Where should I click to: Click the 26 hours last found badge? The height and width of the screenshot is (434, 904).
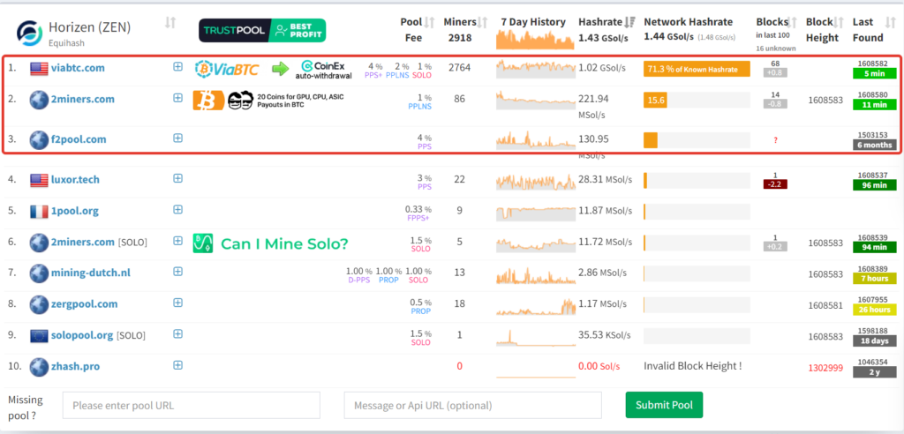[875, 310]
